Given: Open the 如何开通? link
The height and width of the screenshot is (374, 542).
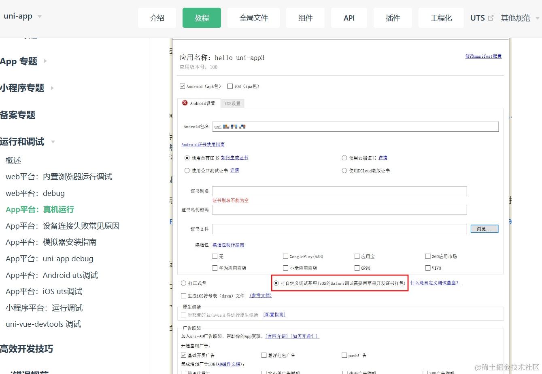Looking at the screenshot, I should [305, 336].
